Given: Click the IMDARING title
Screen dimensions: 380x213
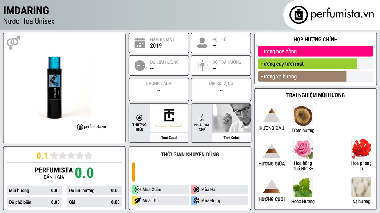Looking at the screenshot, I should tap(26, 10).
